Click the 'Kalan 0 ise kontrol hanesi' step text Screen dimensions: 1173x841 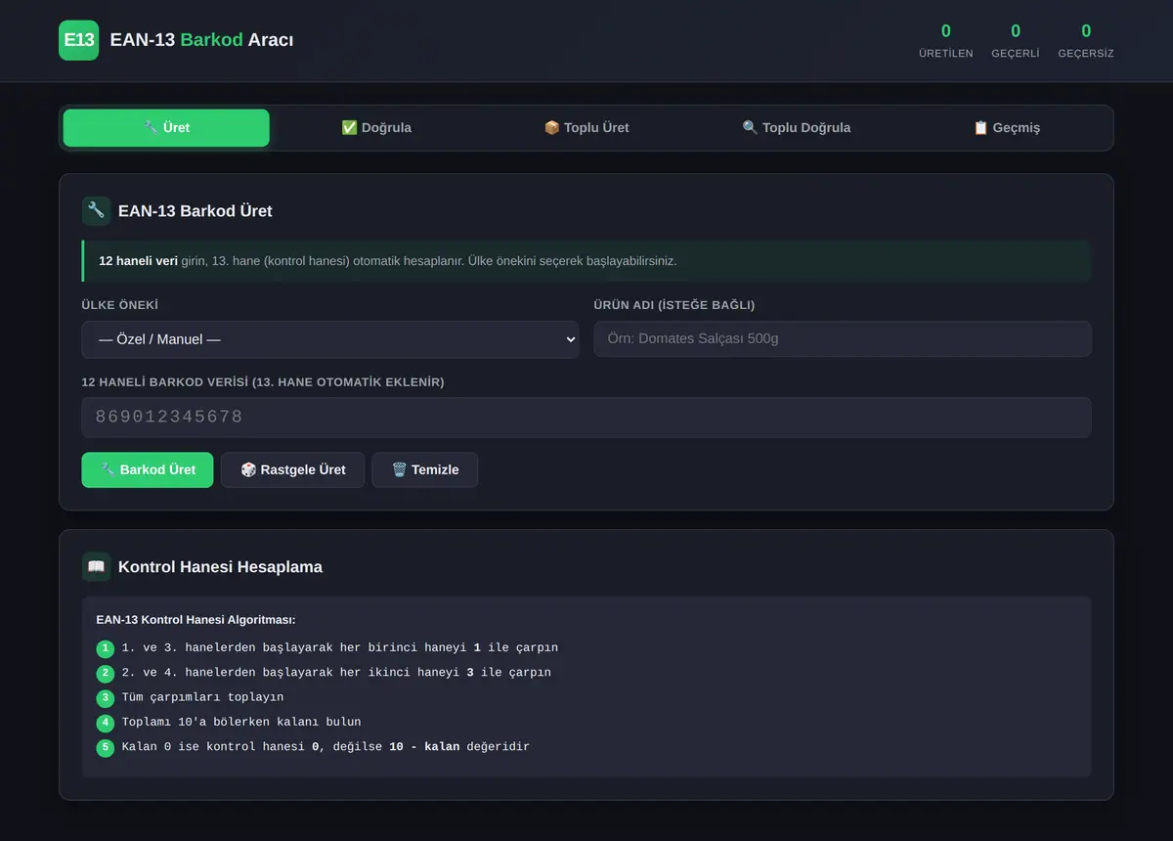point(326,746)
